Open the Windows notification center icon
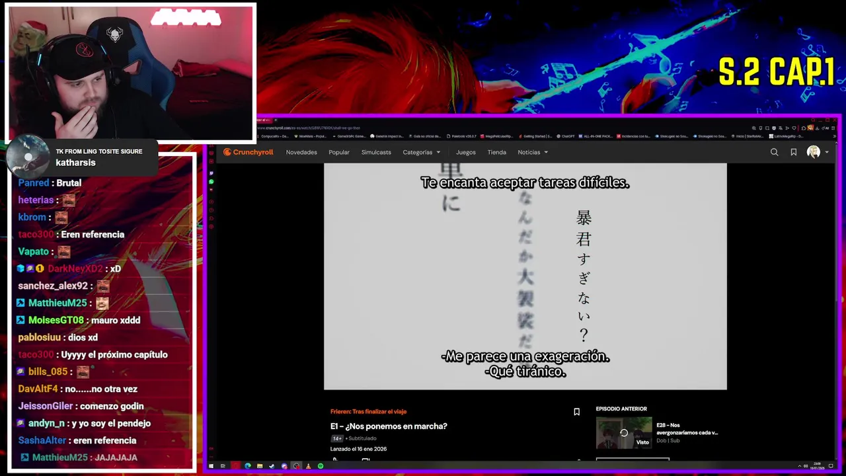 pos(831,466)
